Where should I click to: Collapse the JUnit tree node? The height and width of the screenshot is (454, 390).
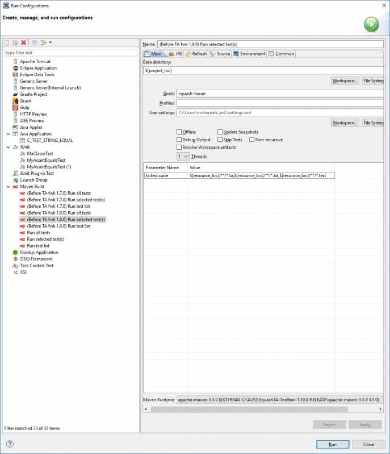8,147
